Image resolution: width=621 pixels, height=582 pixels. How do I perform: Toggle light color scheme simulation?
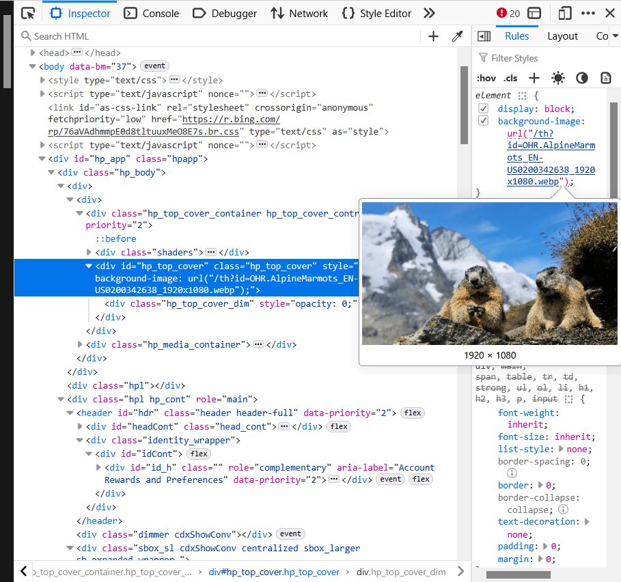(x=558, y=78)
